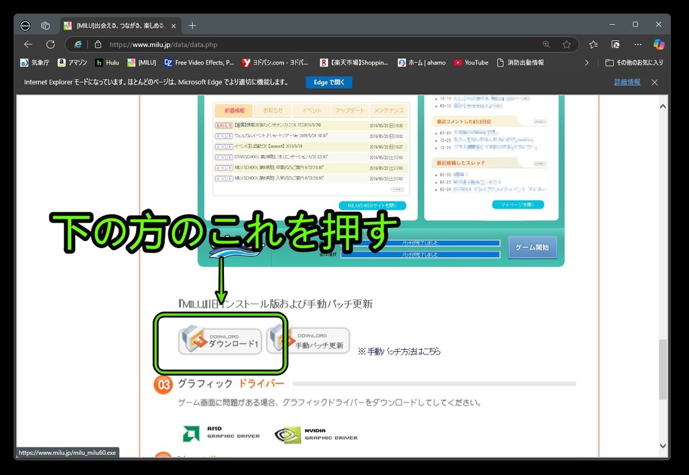The image size is (689, 475).
Task: Click the 手動パッチ更新 download button
Action: pos(308,340)
